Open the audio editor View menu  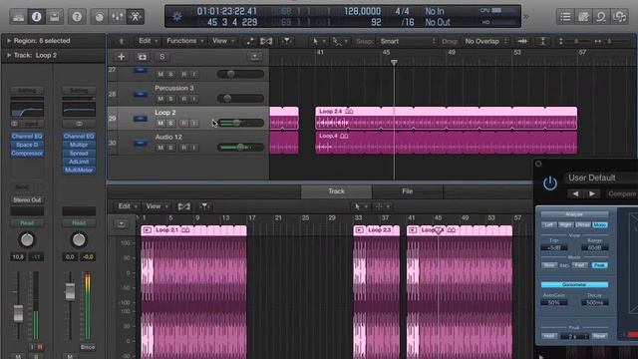157,206
